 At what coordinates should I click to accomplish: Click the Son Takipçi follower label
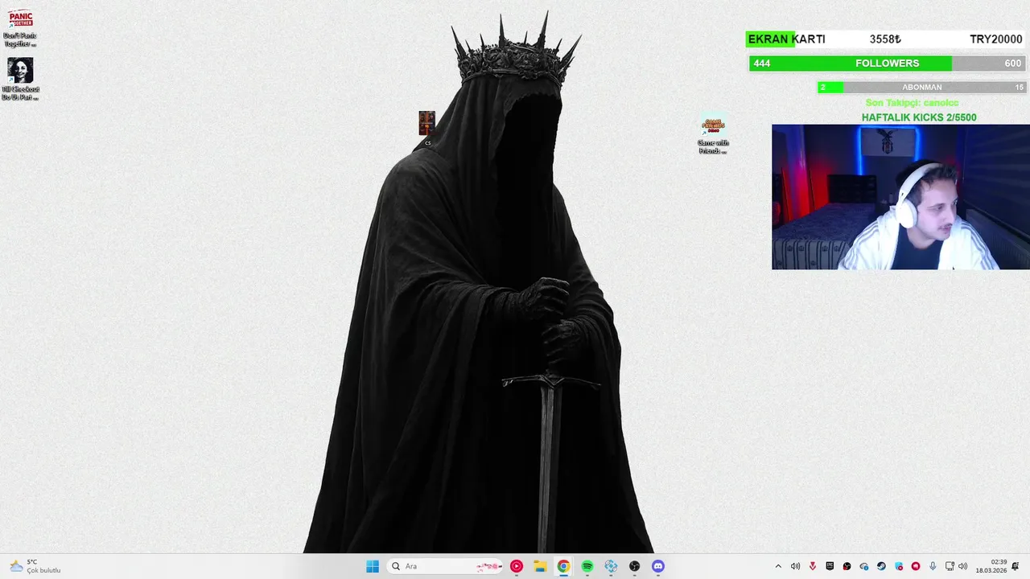pos(912,103)
